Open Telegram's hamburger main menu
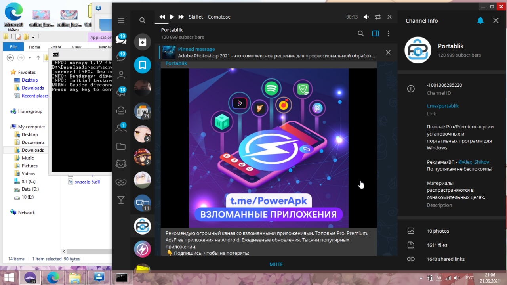The height and width of the screenshot is (285, 507). pos(121,21)
